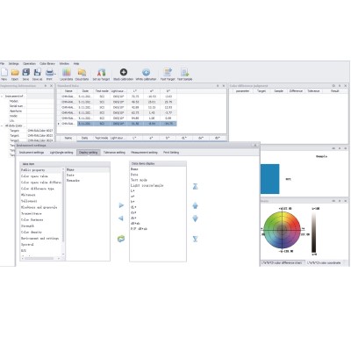Switch to the Tolerance setting tab
Viewport: 351px width, 351px height.
114,153
